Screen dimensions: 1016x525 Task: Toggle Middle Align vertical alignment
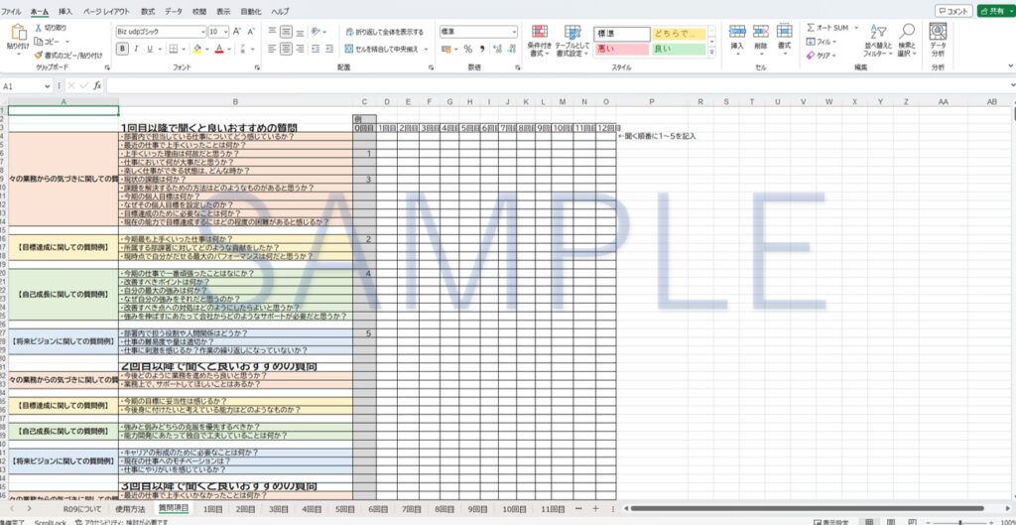click(287, 31)
